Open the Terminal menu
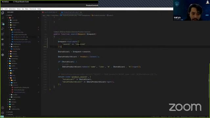Image resolution: width=210 pixels, height=118 pixels. point(33,9)
